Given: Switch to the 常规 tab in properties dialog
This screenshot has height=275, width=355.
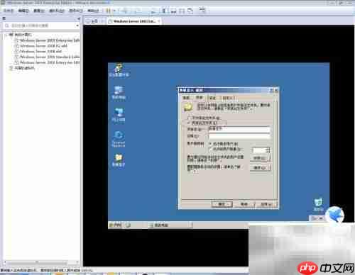Looking at the screenshot, I should coord(186,98).
